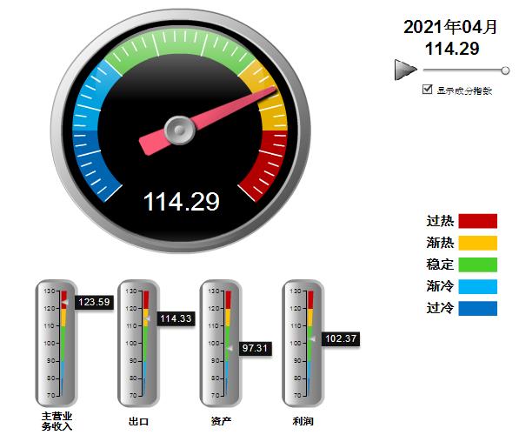Viewport: 519px width, 435px height.
Task: Click the 过热 red legend swatch
Action: 477,221
